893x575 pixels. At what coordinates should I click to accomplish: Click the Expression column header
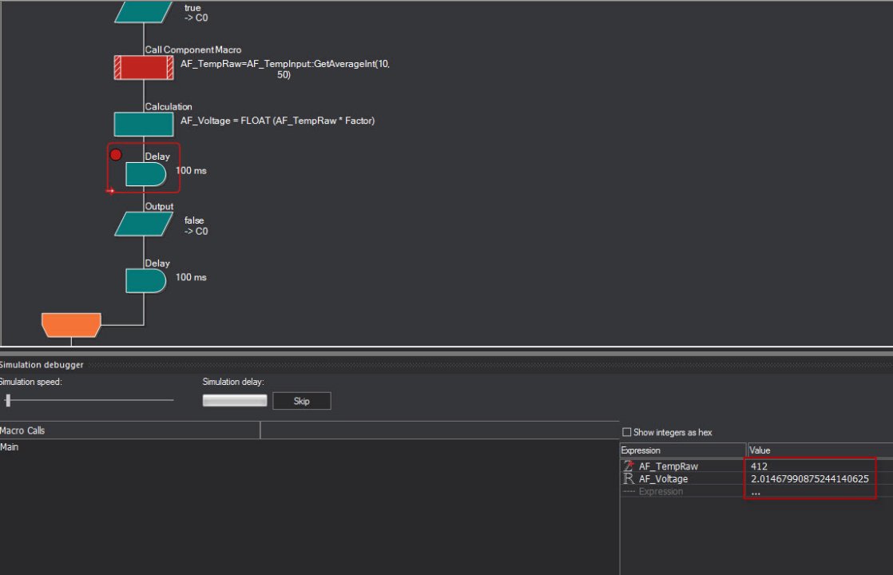coord(683,450)
